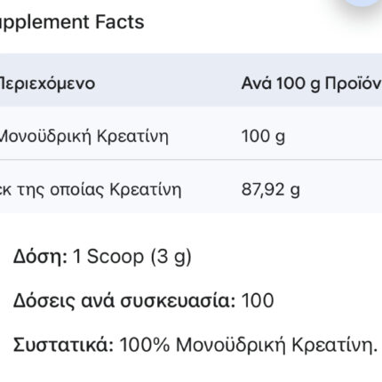382x382 pixels.
Task: Click the Δόσεις ανά συσκευασία: label
Action: click(x=124, y=301)
